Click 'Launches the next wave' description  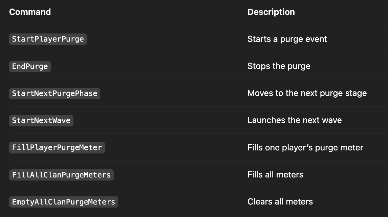tap(295, 120)
